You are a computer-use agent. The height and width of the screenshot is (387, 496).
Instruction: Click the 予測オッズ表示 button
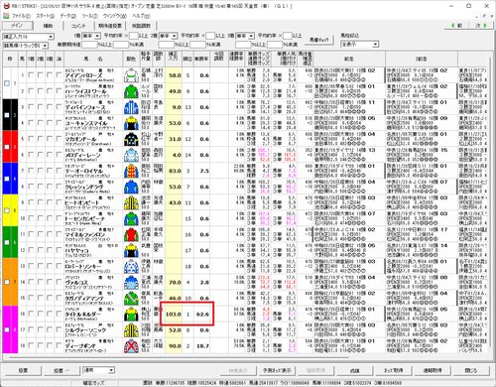click(277, 370)
